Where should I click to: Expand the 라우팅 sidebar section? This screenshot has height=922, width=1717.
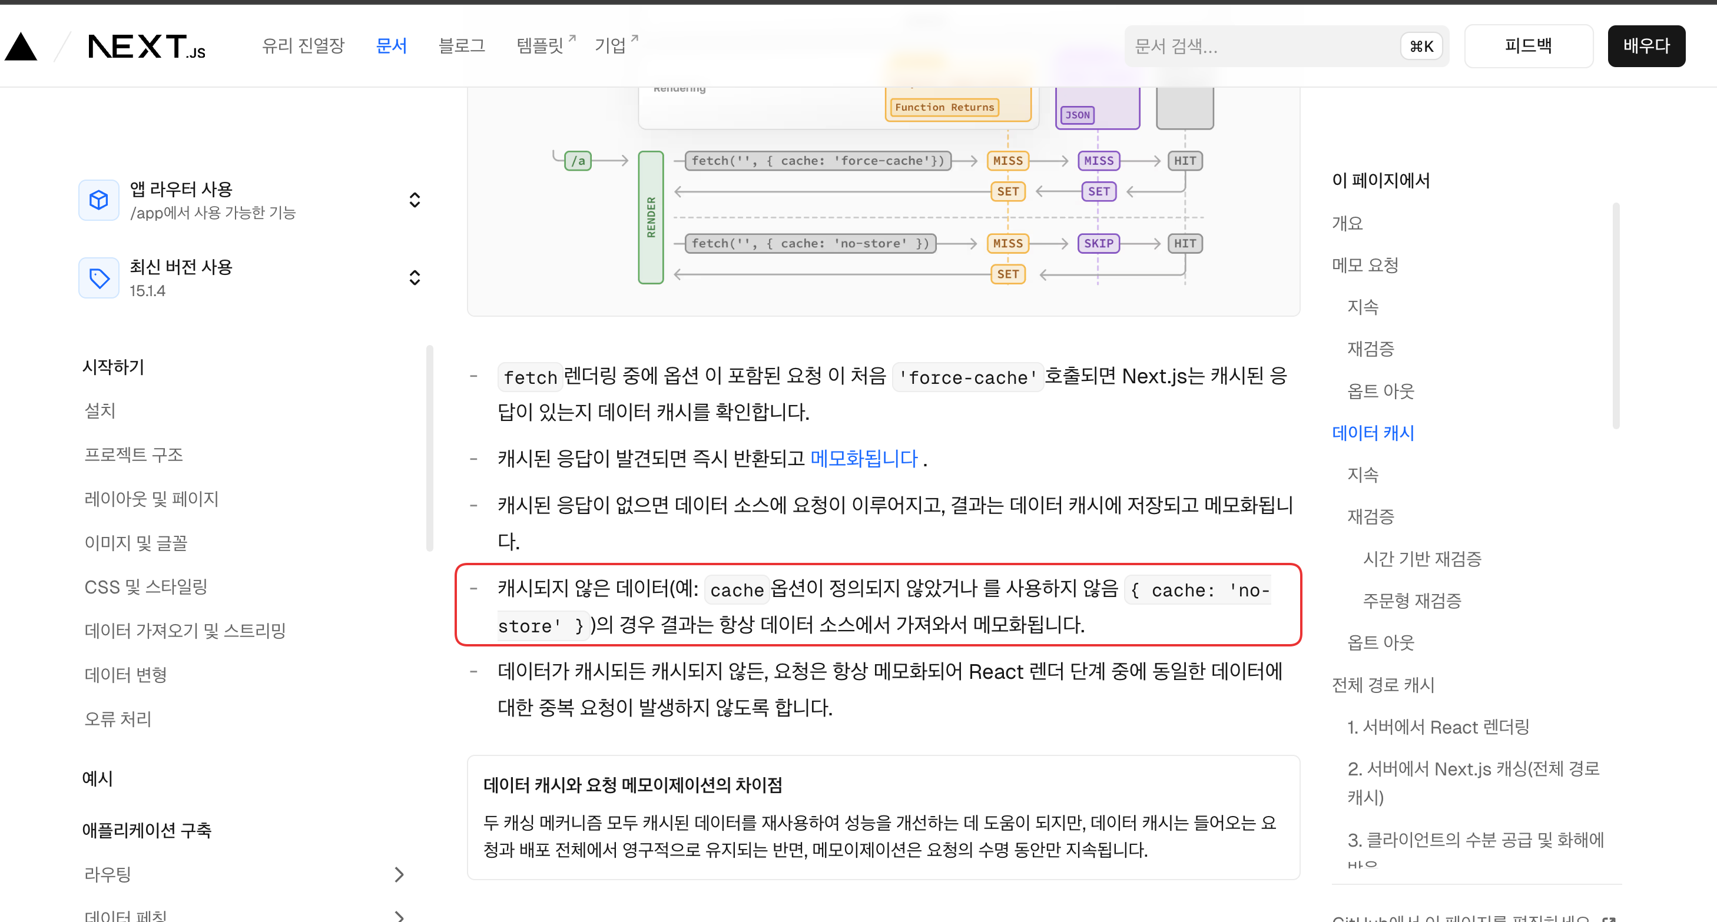click(399, 874)
